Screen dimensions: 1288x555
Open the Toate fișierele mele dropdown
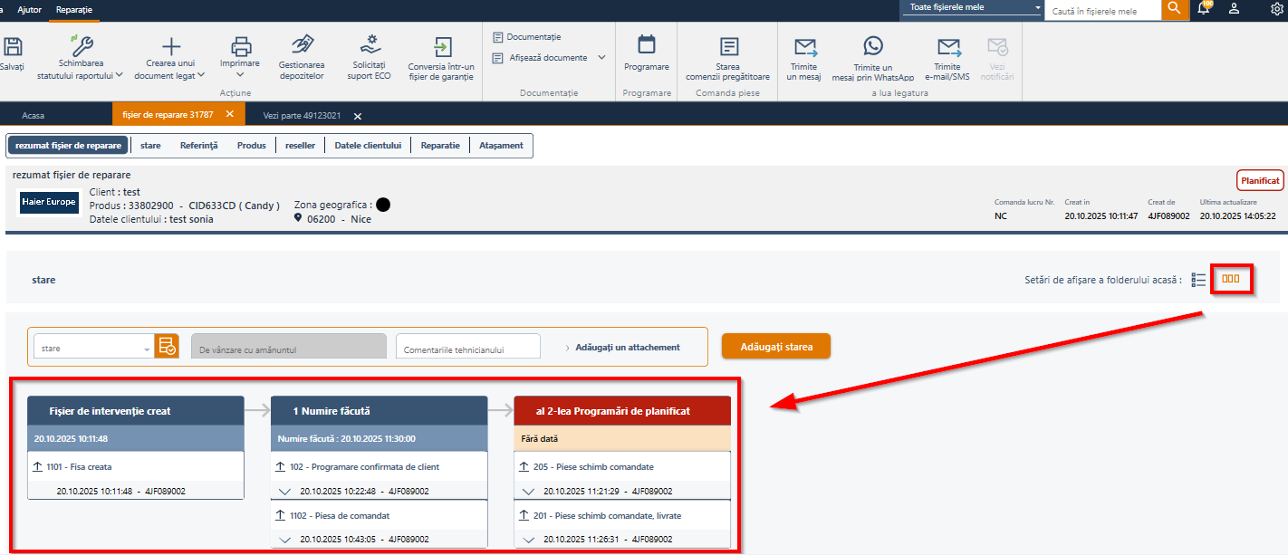click(x=973, y=7)
